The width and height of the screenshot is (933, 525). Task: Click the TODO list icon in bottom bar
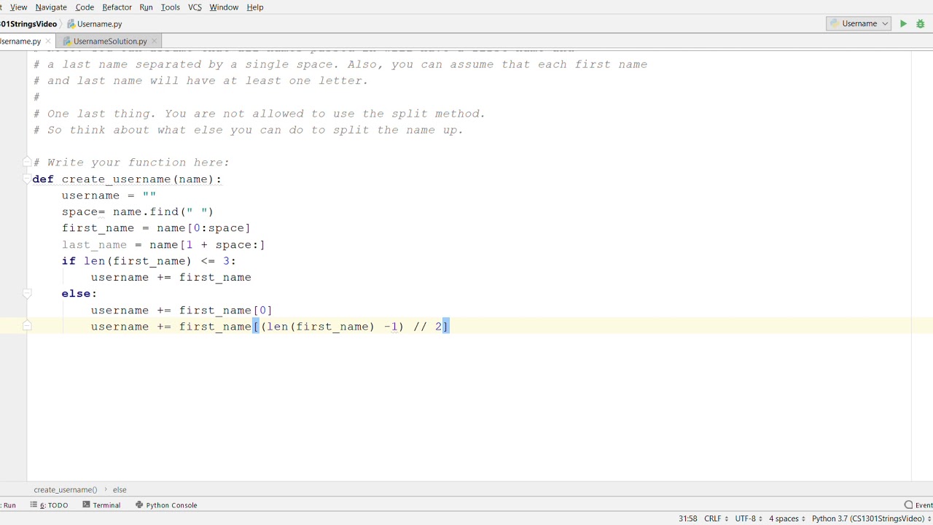[34, 505]
